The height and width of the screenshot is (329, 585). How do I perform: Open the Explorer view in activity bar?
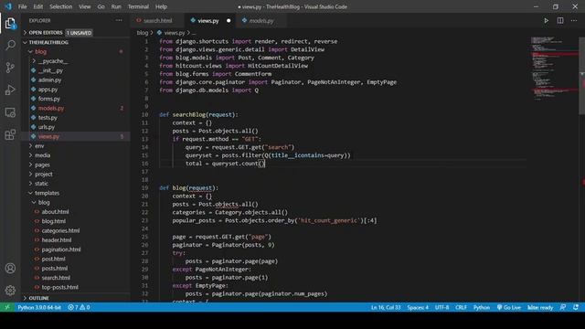pyautogui.click(x=10, y=24)
